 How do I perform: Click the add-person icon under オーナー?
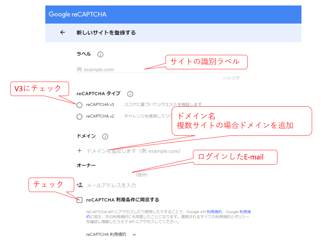pos(80,185)
